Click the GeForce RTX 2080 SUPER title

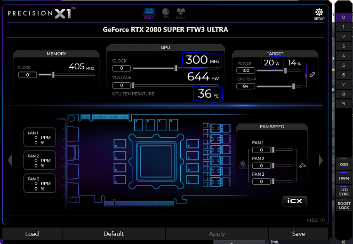tap(166, 30)
